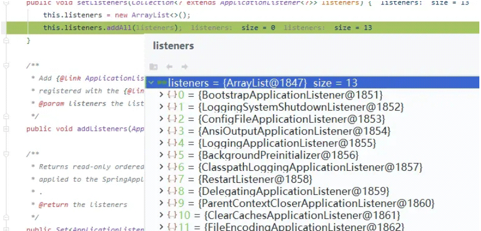Image resolution: width=481 pixels, height=231 pixels.
Task: Expand element 5 BackgroundPreinitializer
Action: click(x=161, y=155)
